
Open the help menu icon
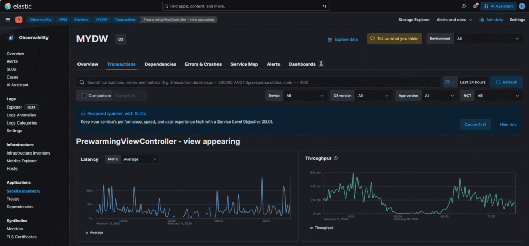pyautogui.click(x=464, y=6)
